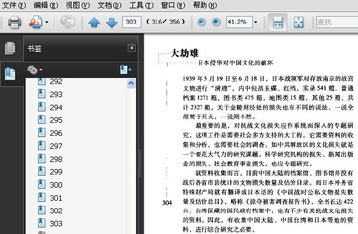Image resolution: width=358 pixels, height=234 pixels.
Task: Expand the collaborate icon dropdown arrow
Action: point(47,23)
